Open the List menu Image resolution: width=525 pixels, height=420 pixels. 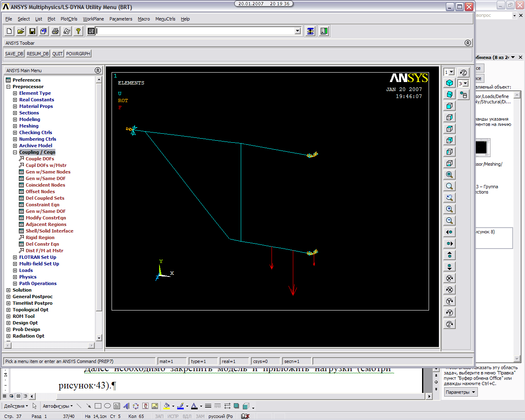(39, 19)
